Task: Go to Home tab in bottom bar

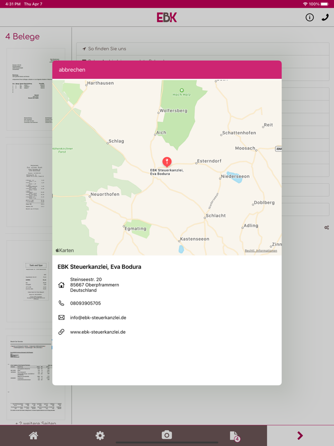Action: pyautogui.click(x=33, y=435)
